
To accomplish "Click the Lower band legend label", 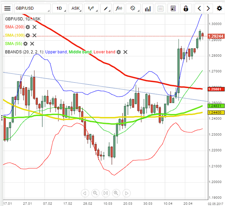I will point(105,52).
